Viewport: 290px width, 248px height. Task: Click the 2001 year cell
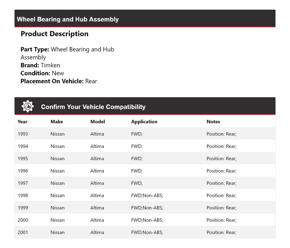23,232
